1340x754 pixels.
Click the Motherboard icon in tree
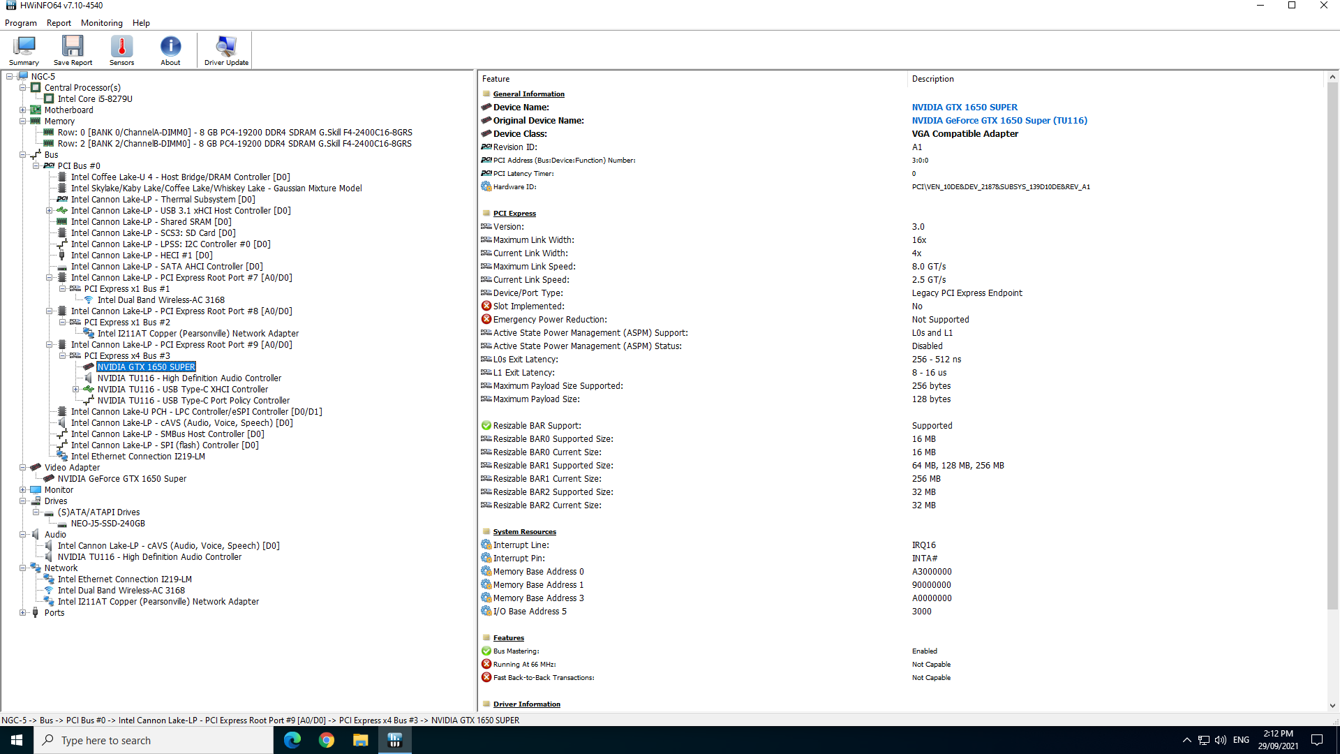(36, 110)
